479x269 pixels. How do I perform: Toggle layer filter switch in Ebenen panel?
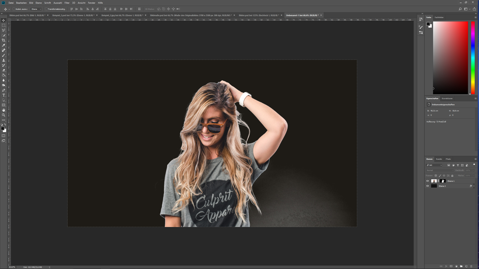point(475,165)
